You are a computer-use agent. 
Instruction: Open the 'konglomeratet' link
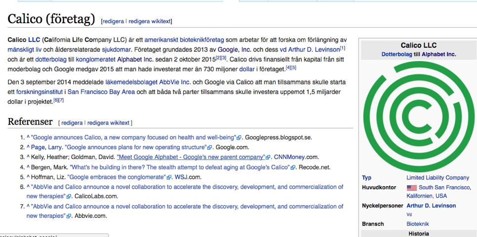96,59
